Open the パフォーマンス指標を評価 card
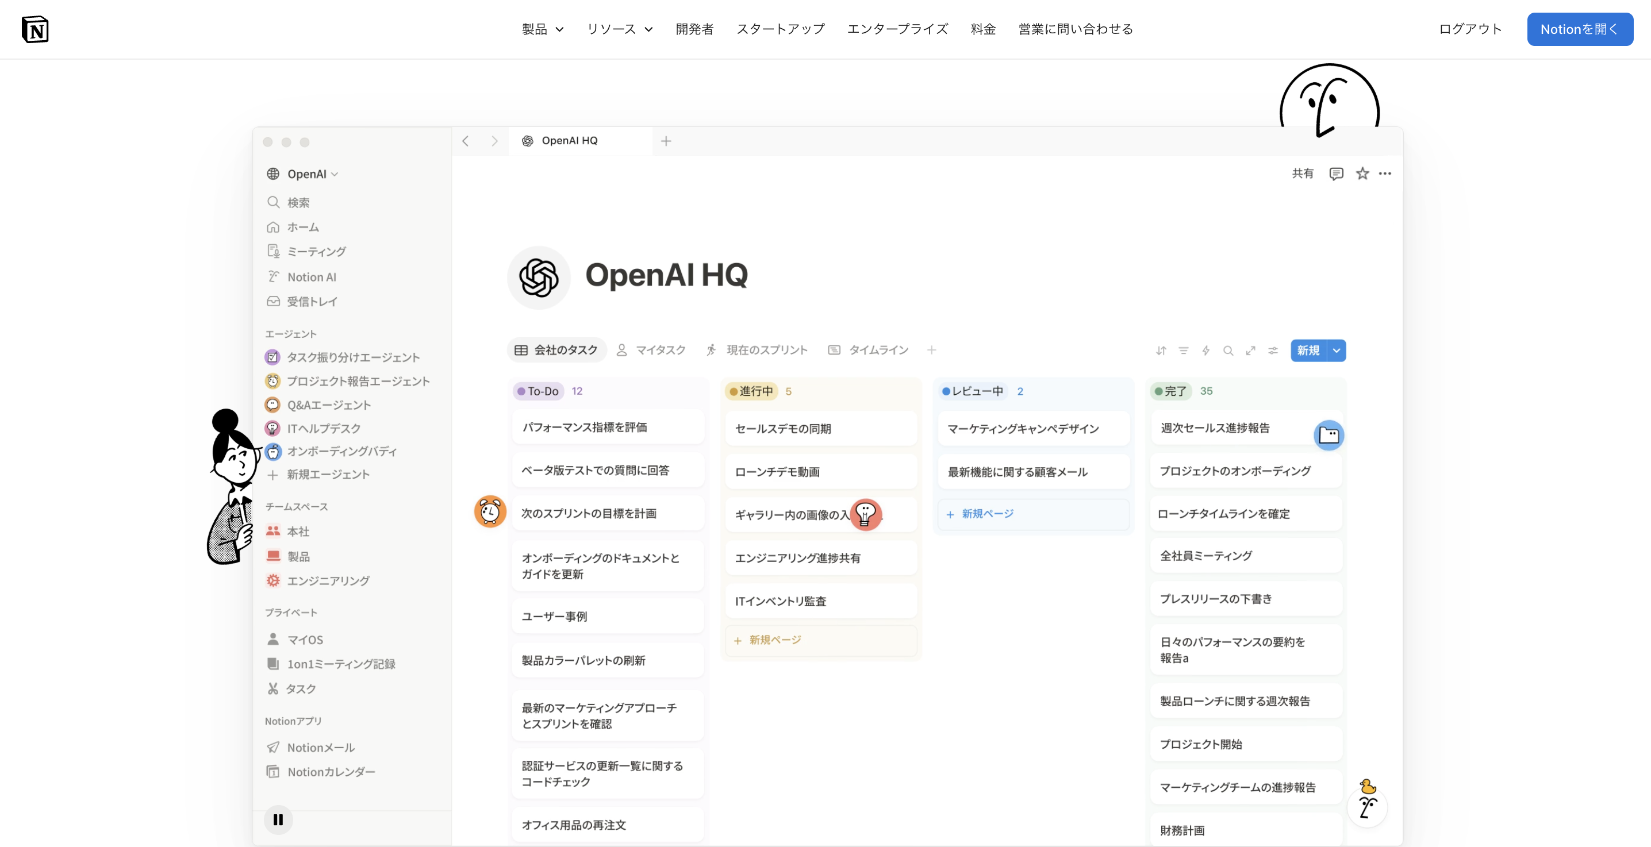The image size is (1651, 847). [608, 428]
